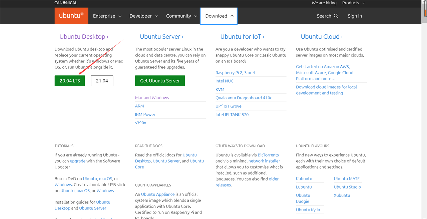Open the Ubuntu Desktop › section heading
The width and height of the screenshot is (427, 219).
(x=84, y=37)
